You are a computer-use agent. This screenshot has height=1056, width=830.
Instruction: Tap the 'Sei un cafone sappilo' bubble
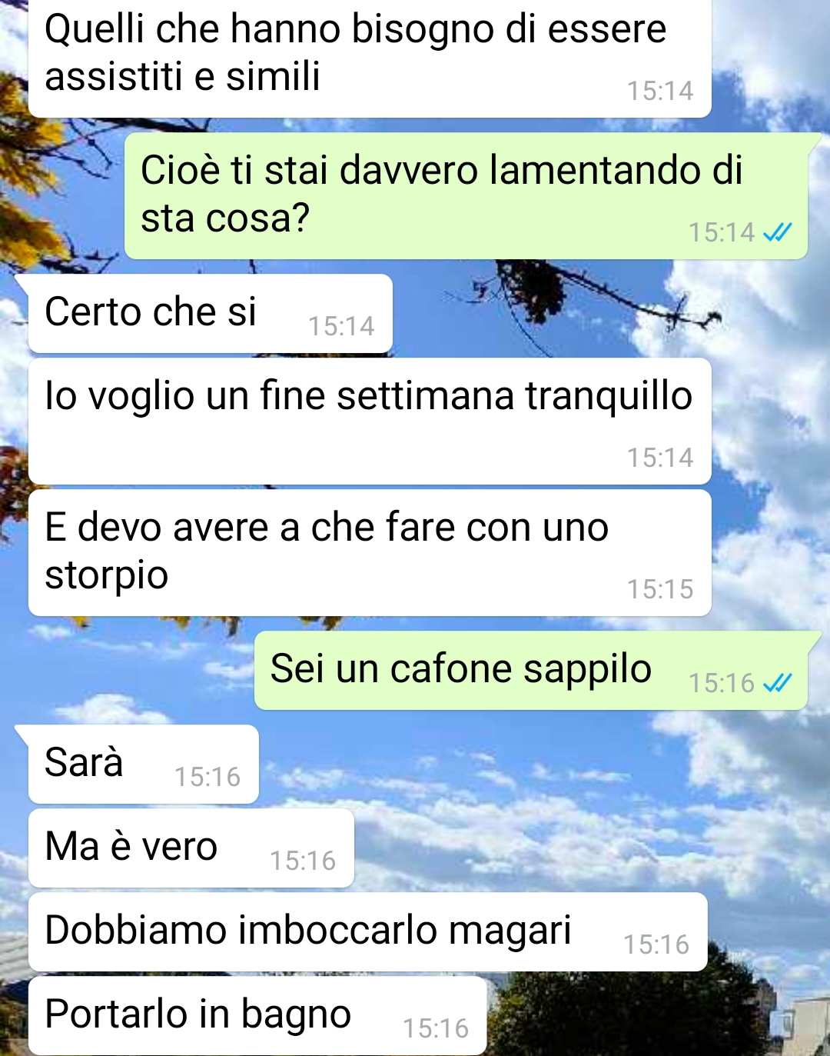[531, 670]
